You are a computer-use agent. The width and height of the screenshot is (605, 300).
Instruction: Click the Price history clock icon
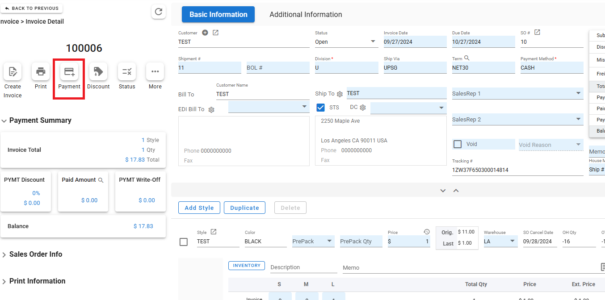coord(427,232)
